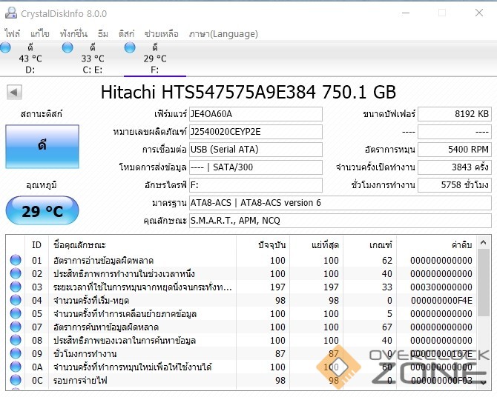Click the status circle for attribute 04

pos(16,300)
